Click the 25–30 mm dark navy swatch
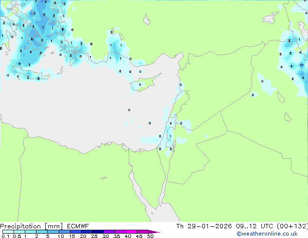 coord(98,232)
